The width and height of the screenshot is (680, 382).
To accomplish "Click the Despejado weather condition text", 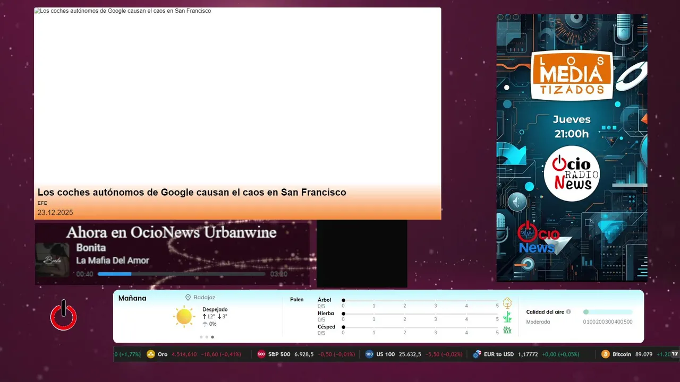I will click(215, 309).
